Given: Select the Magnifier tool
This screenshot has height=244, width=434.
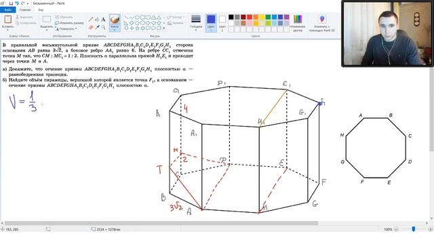Looking at the screenshot, I should tap(103, 27).
